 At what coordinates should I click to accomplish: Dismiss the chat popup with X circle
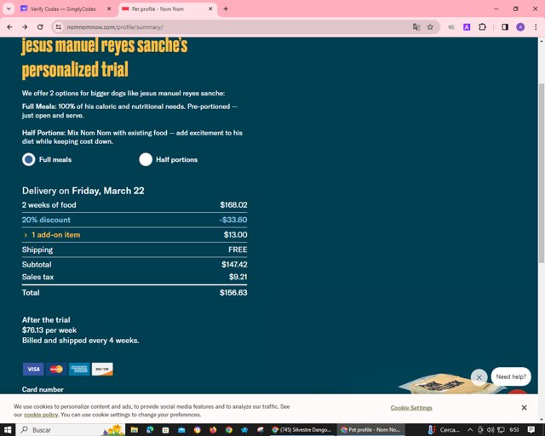(479, 377)
